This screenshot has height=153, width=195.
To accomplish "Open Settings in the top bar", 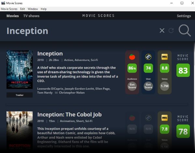I will (184, 16).
